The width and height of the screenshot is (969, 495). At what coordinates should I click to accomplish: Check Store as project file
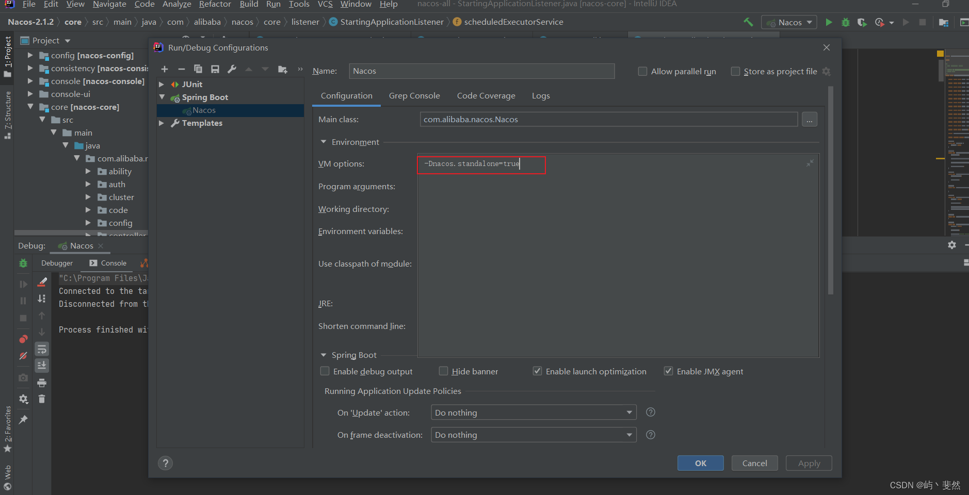736,71
